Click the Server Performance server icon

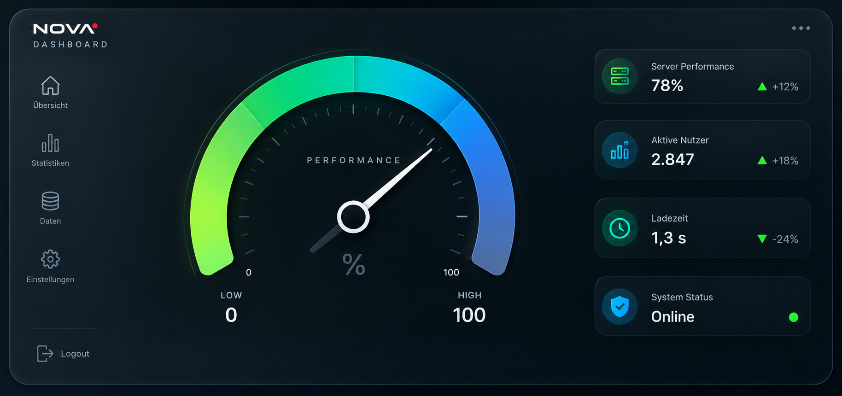point(620,76)
